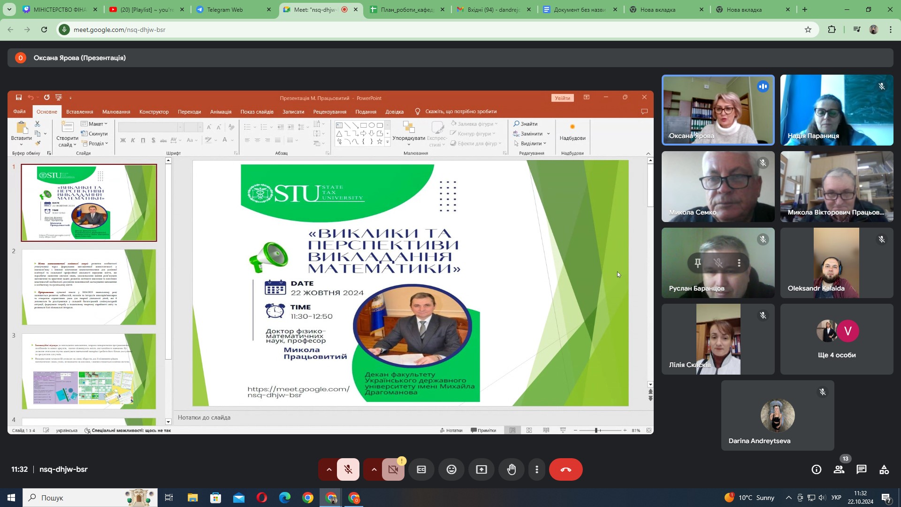Toggle closed captions in Meet
This screenshot has width=901, height=507.
[x=421, y=469]
